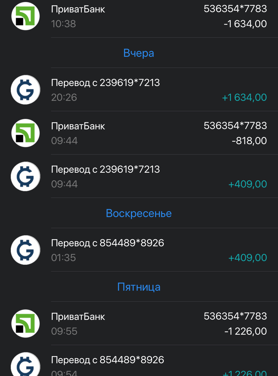Screen dimensions: 278x376
Task: Tap the PrivatBank icon at 09:44
Action: coord(26,133)
